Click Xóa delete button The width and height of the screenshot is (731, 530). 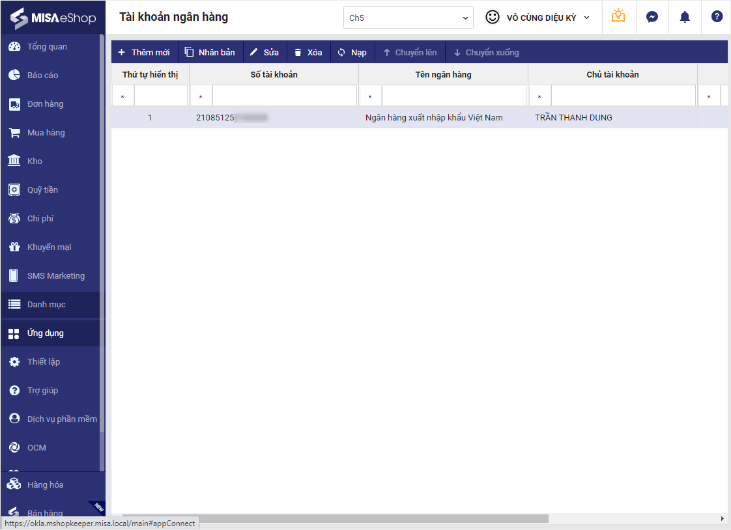point(308,52)
